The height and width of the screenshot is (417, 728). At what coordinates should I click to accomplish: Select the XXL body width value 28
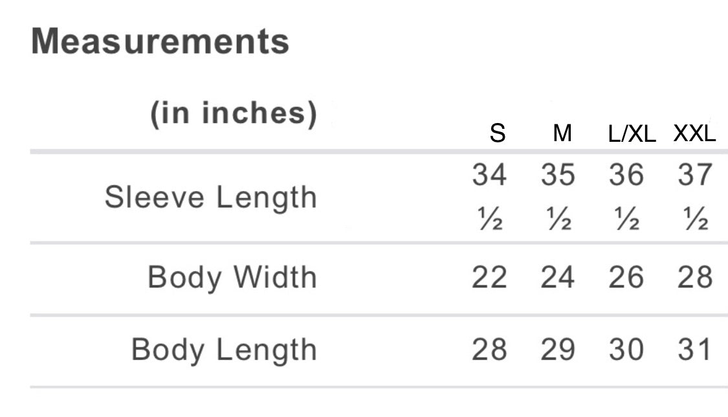coord(695,278)
